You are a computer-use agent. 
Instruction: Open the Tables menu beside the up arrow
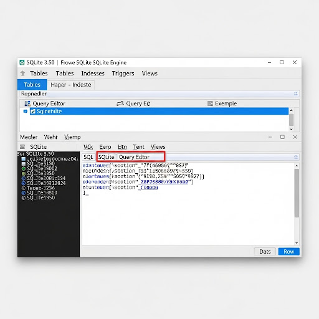point(39,74)
